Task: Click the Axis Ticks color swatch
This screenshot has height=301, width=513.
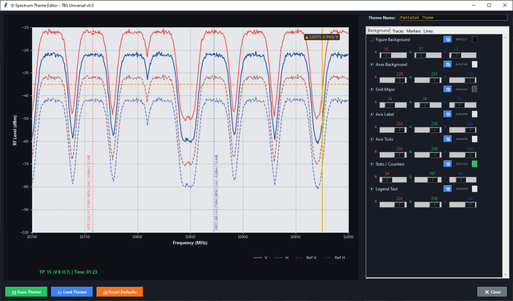Action: coord(475,139)
